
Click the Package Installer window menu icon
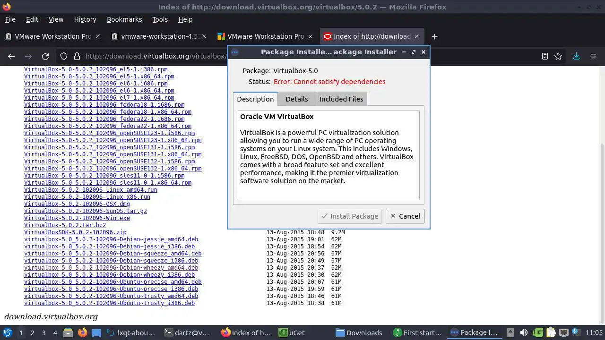coord(234,52)
